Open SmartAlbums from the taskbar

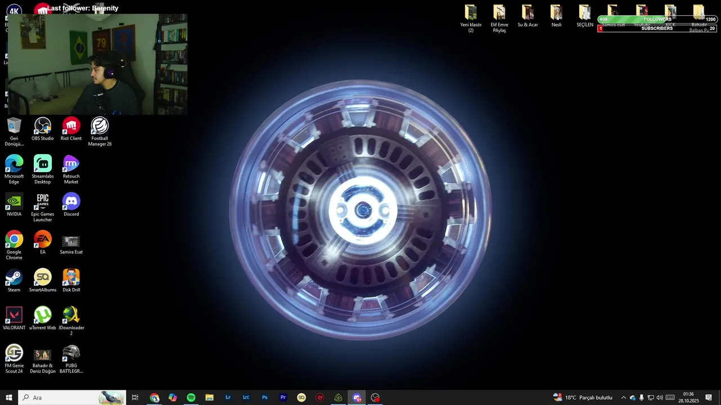click(301, 398)
